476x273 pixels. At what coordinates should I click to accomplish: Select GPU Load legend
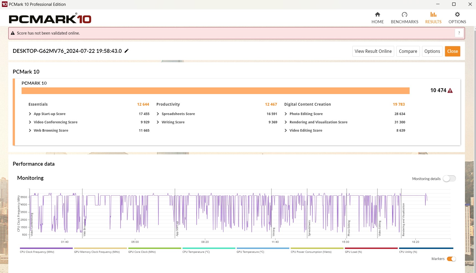pos(371,248)
